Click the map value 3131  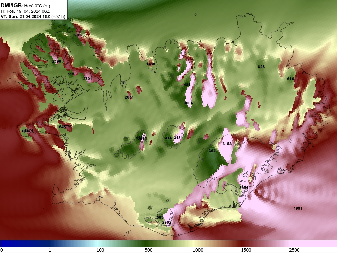click(x=178, y=138)
